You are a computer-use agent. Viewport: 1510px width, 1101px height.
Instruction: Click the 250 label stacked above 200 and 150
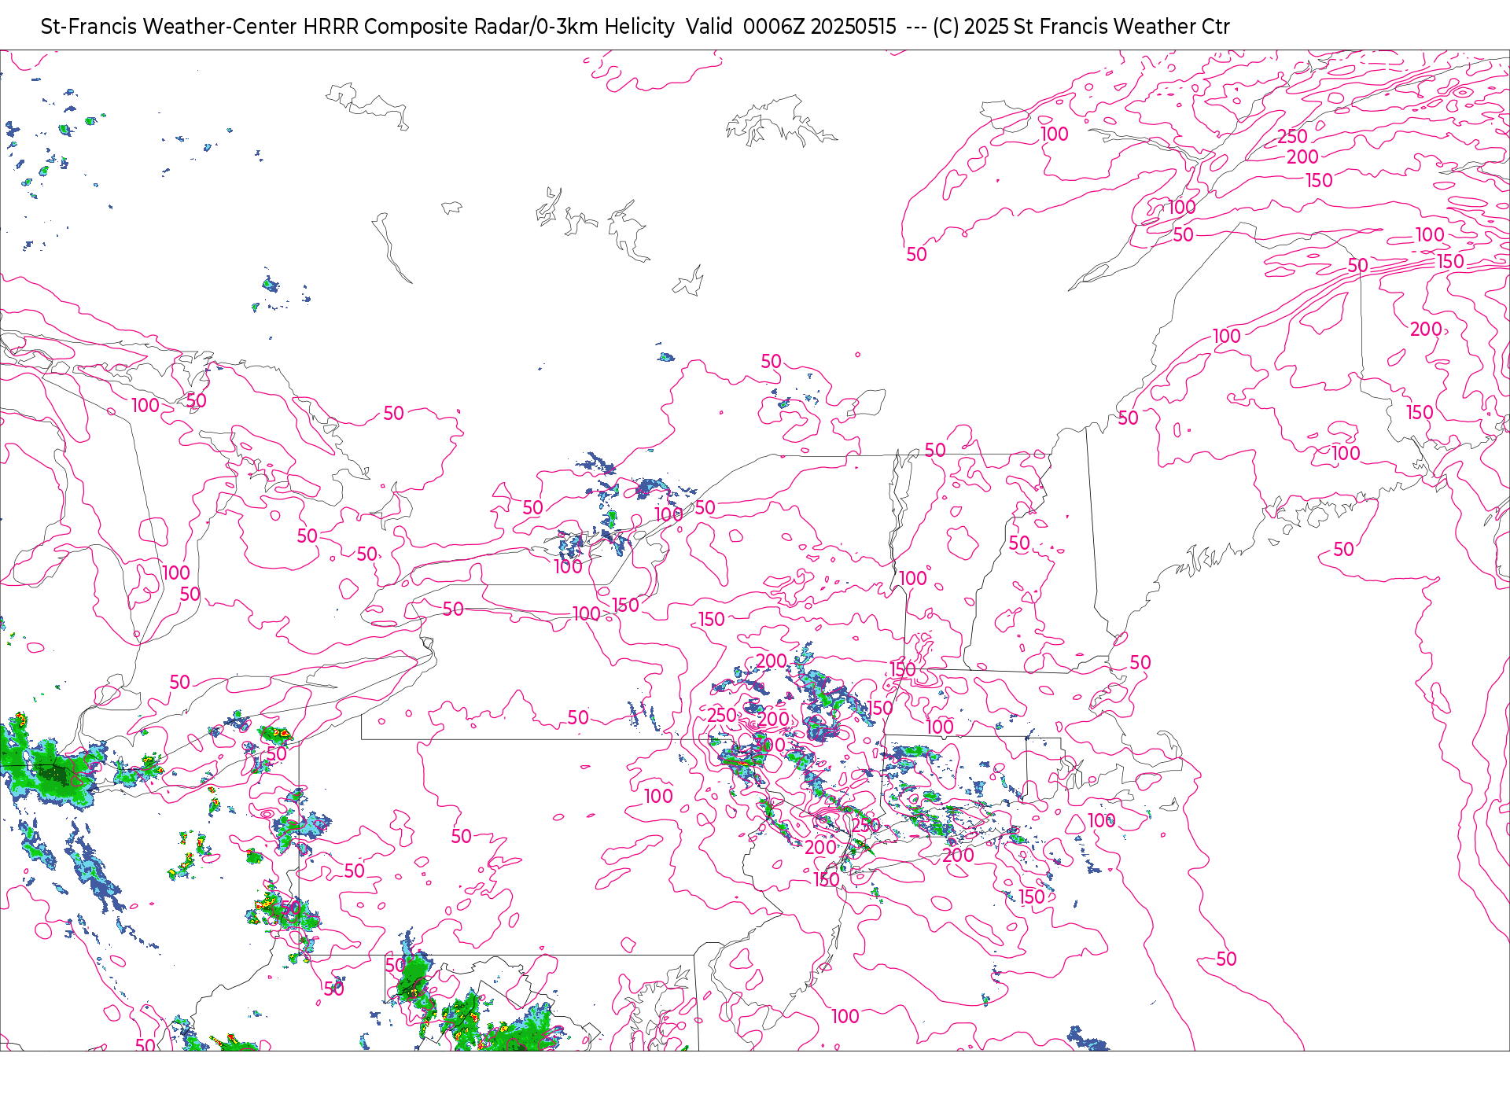(1292, 137)
